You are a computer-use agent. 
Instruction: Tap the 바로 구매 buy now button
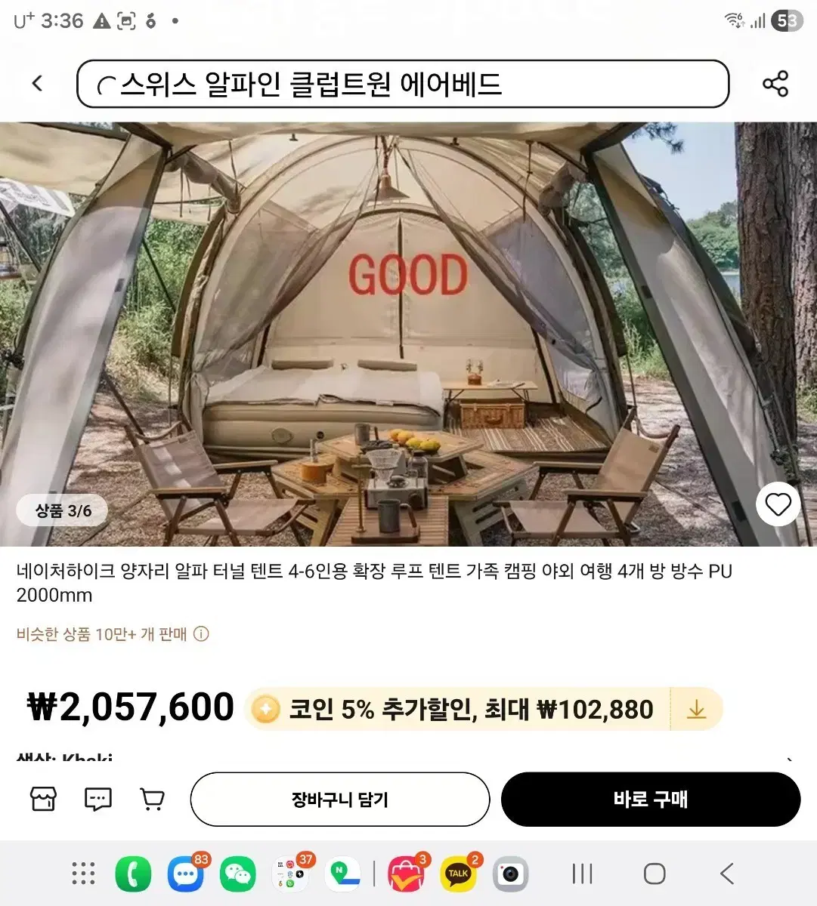[x=651, y=800]
